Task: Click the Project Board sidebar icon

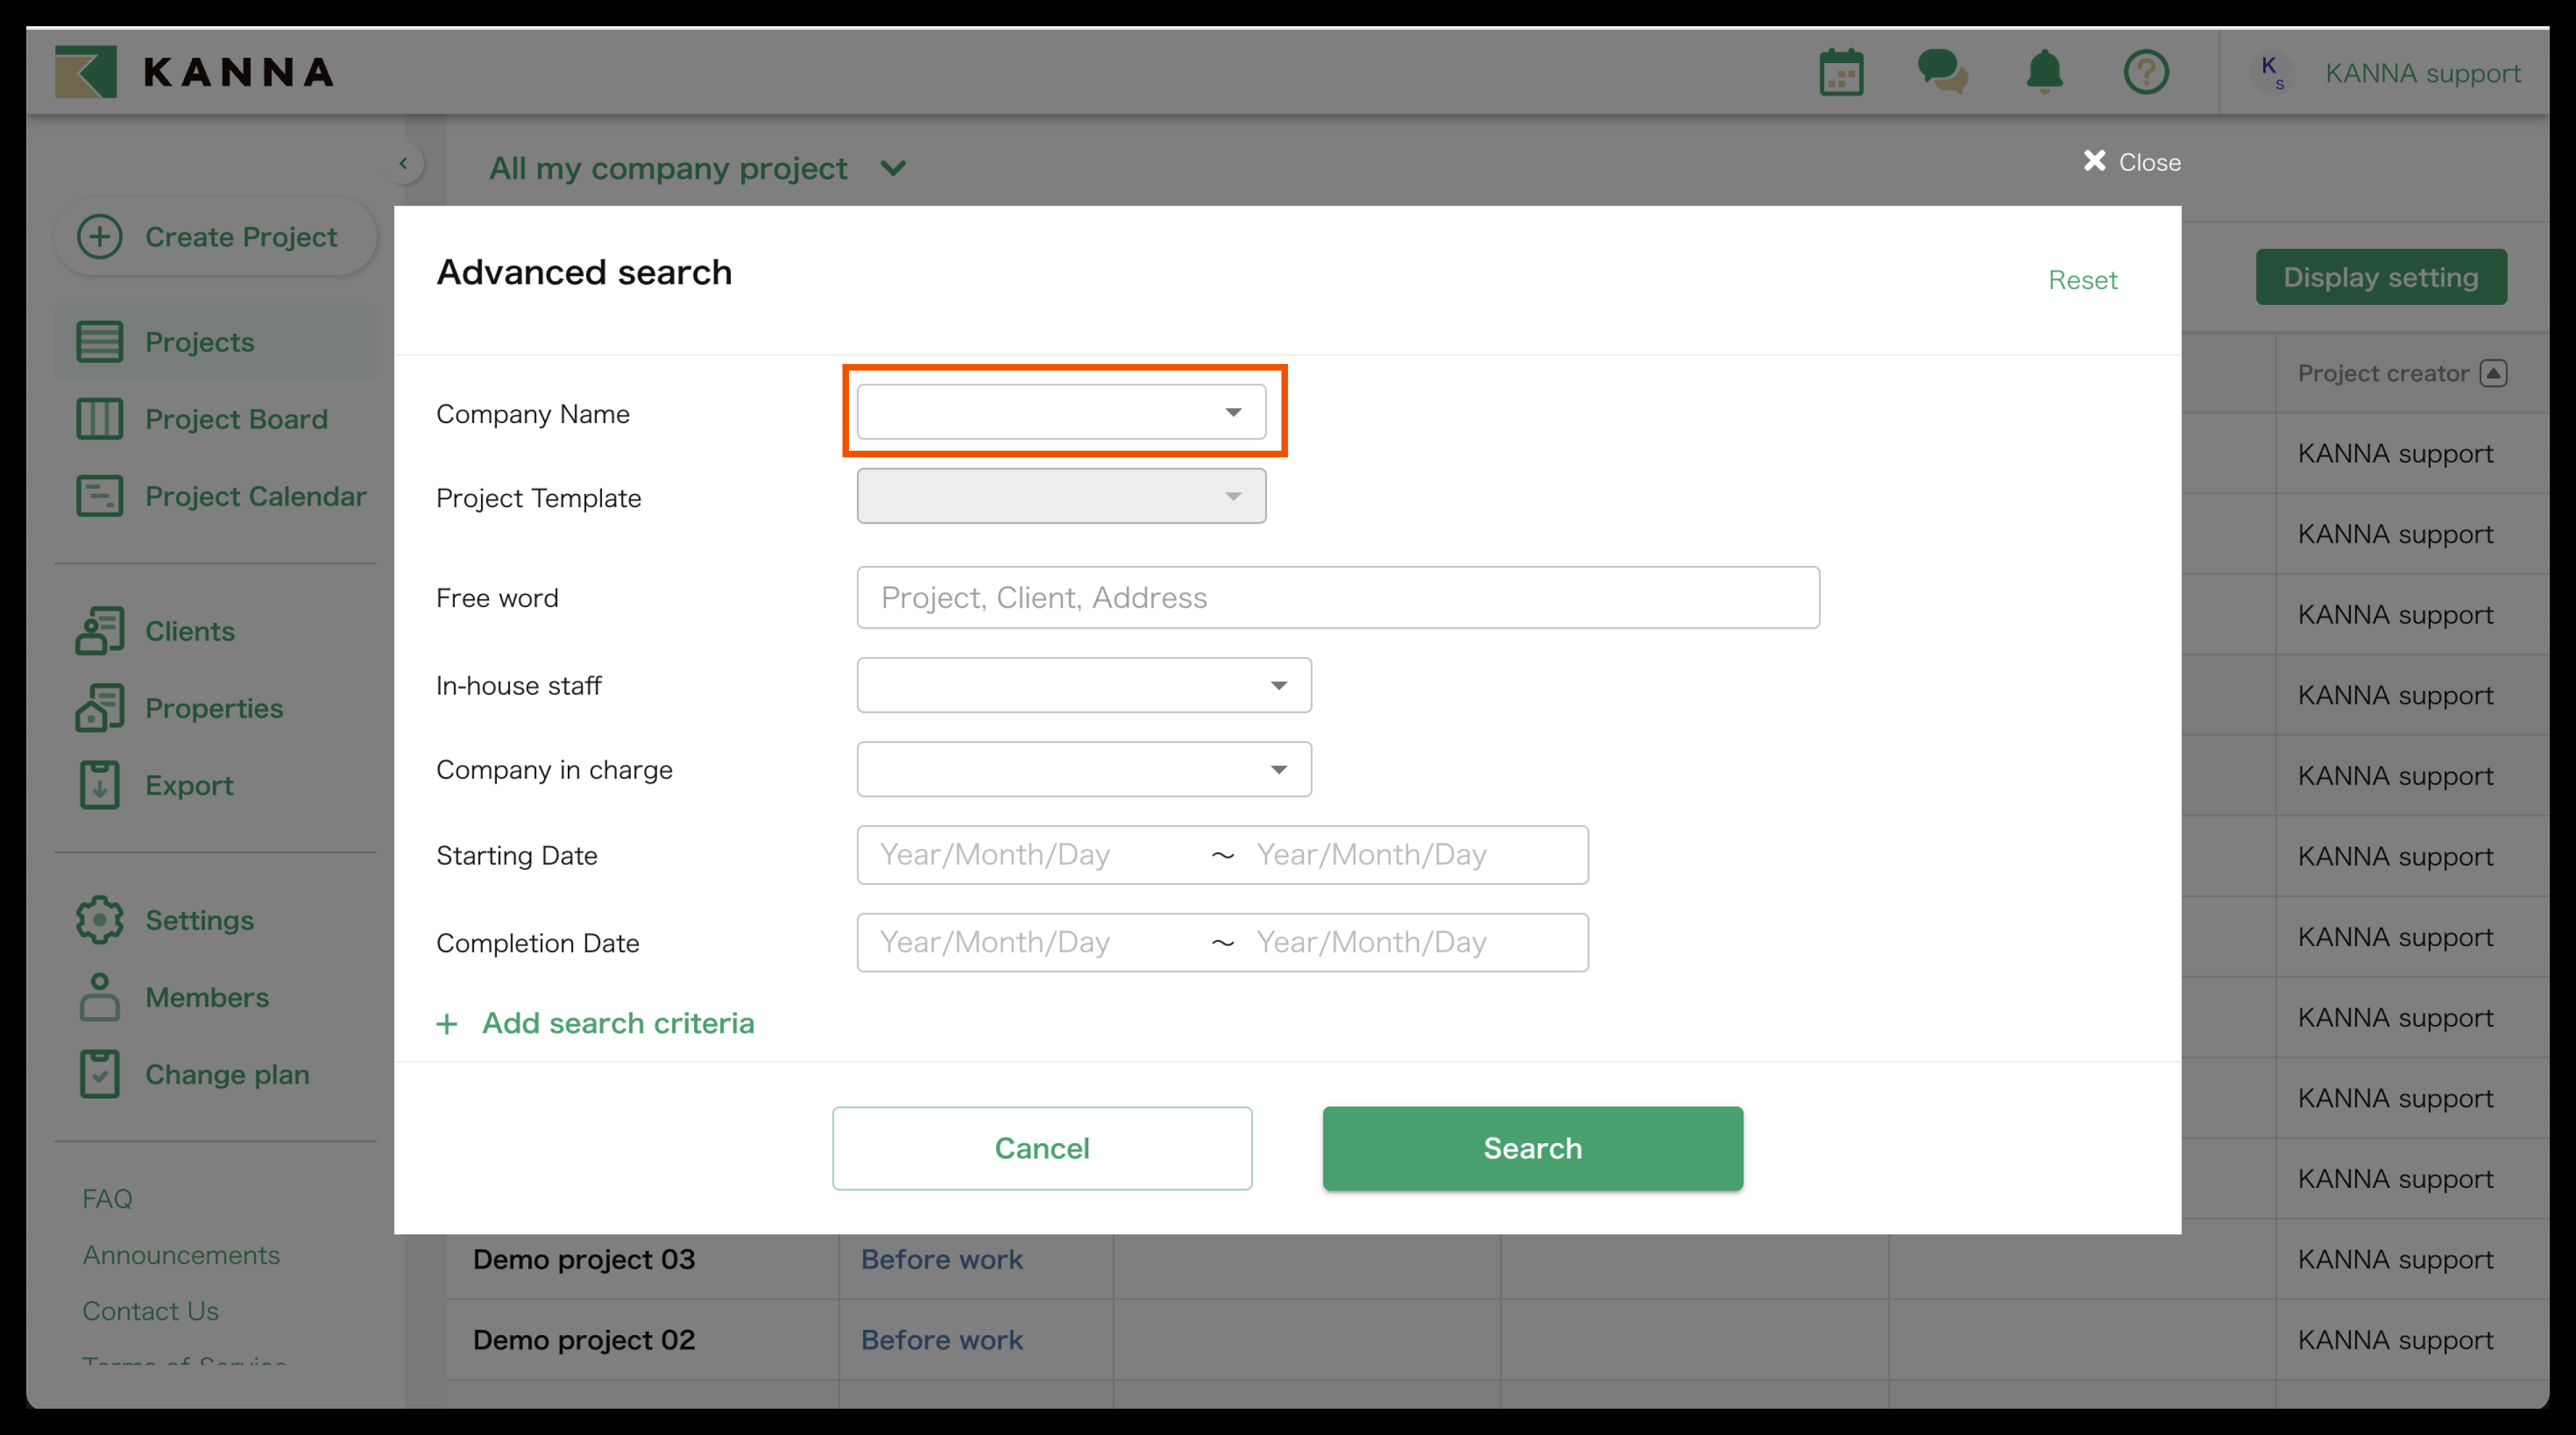Action: pos(100,419)
